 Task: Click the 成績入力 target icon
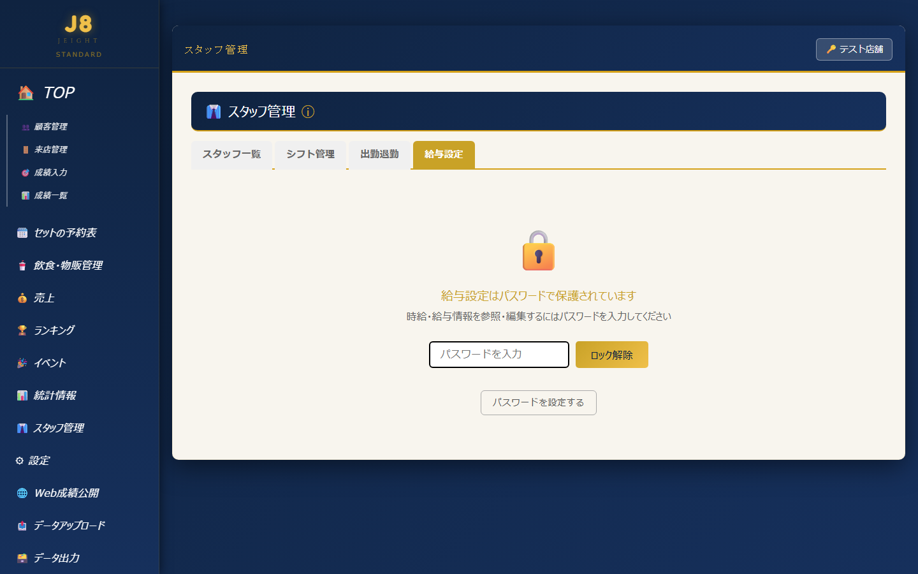pos(25,173)
